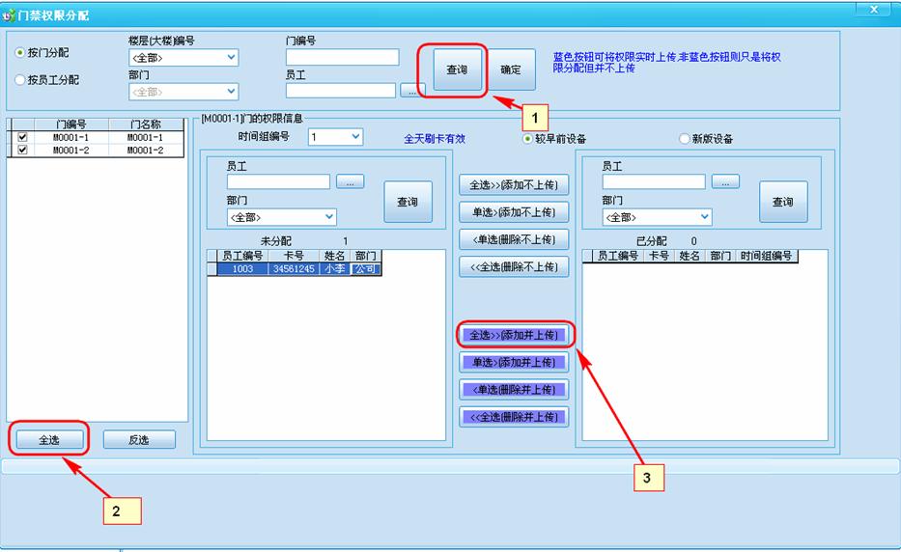Select the 新版设备 radio button
The width and height of the screenshot is (901, 552).
[686, 139]
